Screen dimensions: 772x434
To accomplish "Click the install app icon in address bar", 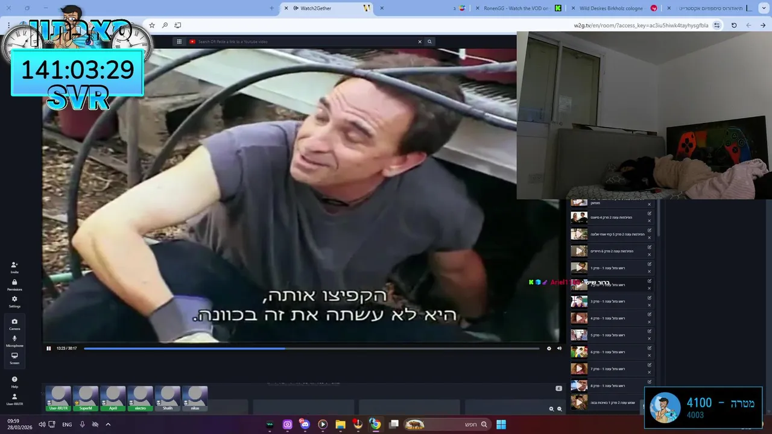I will 177,25.
